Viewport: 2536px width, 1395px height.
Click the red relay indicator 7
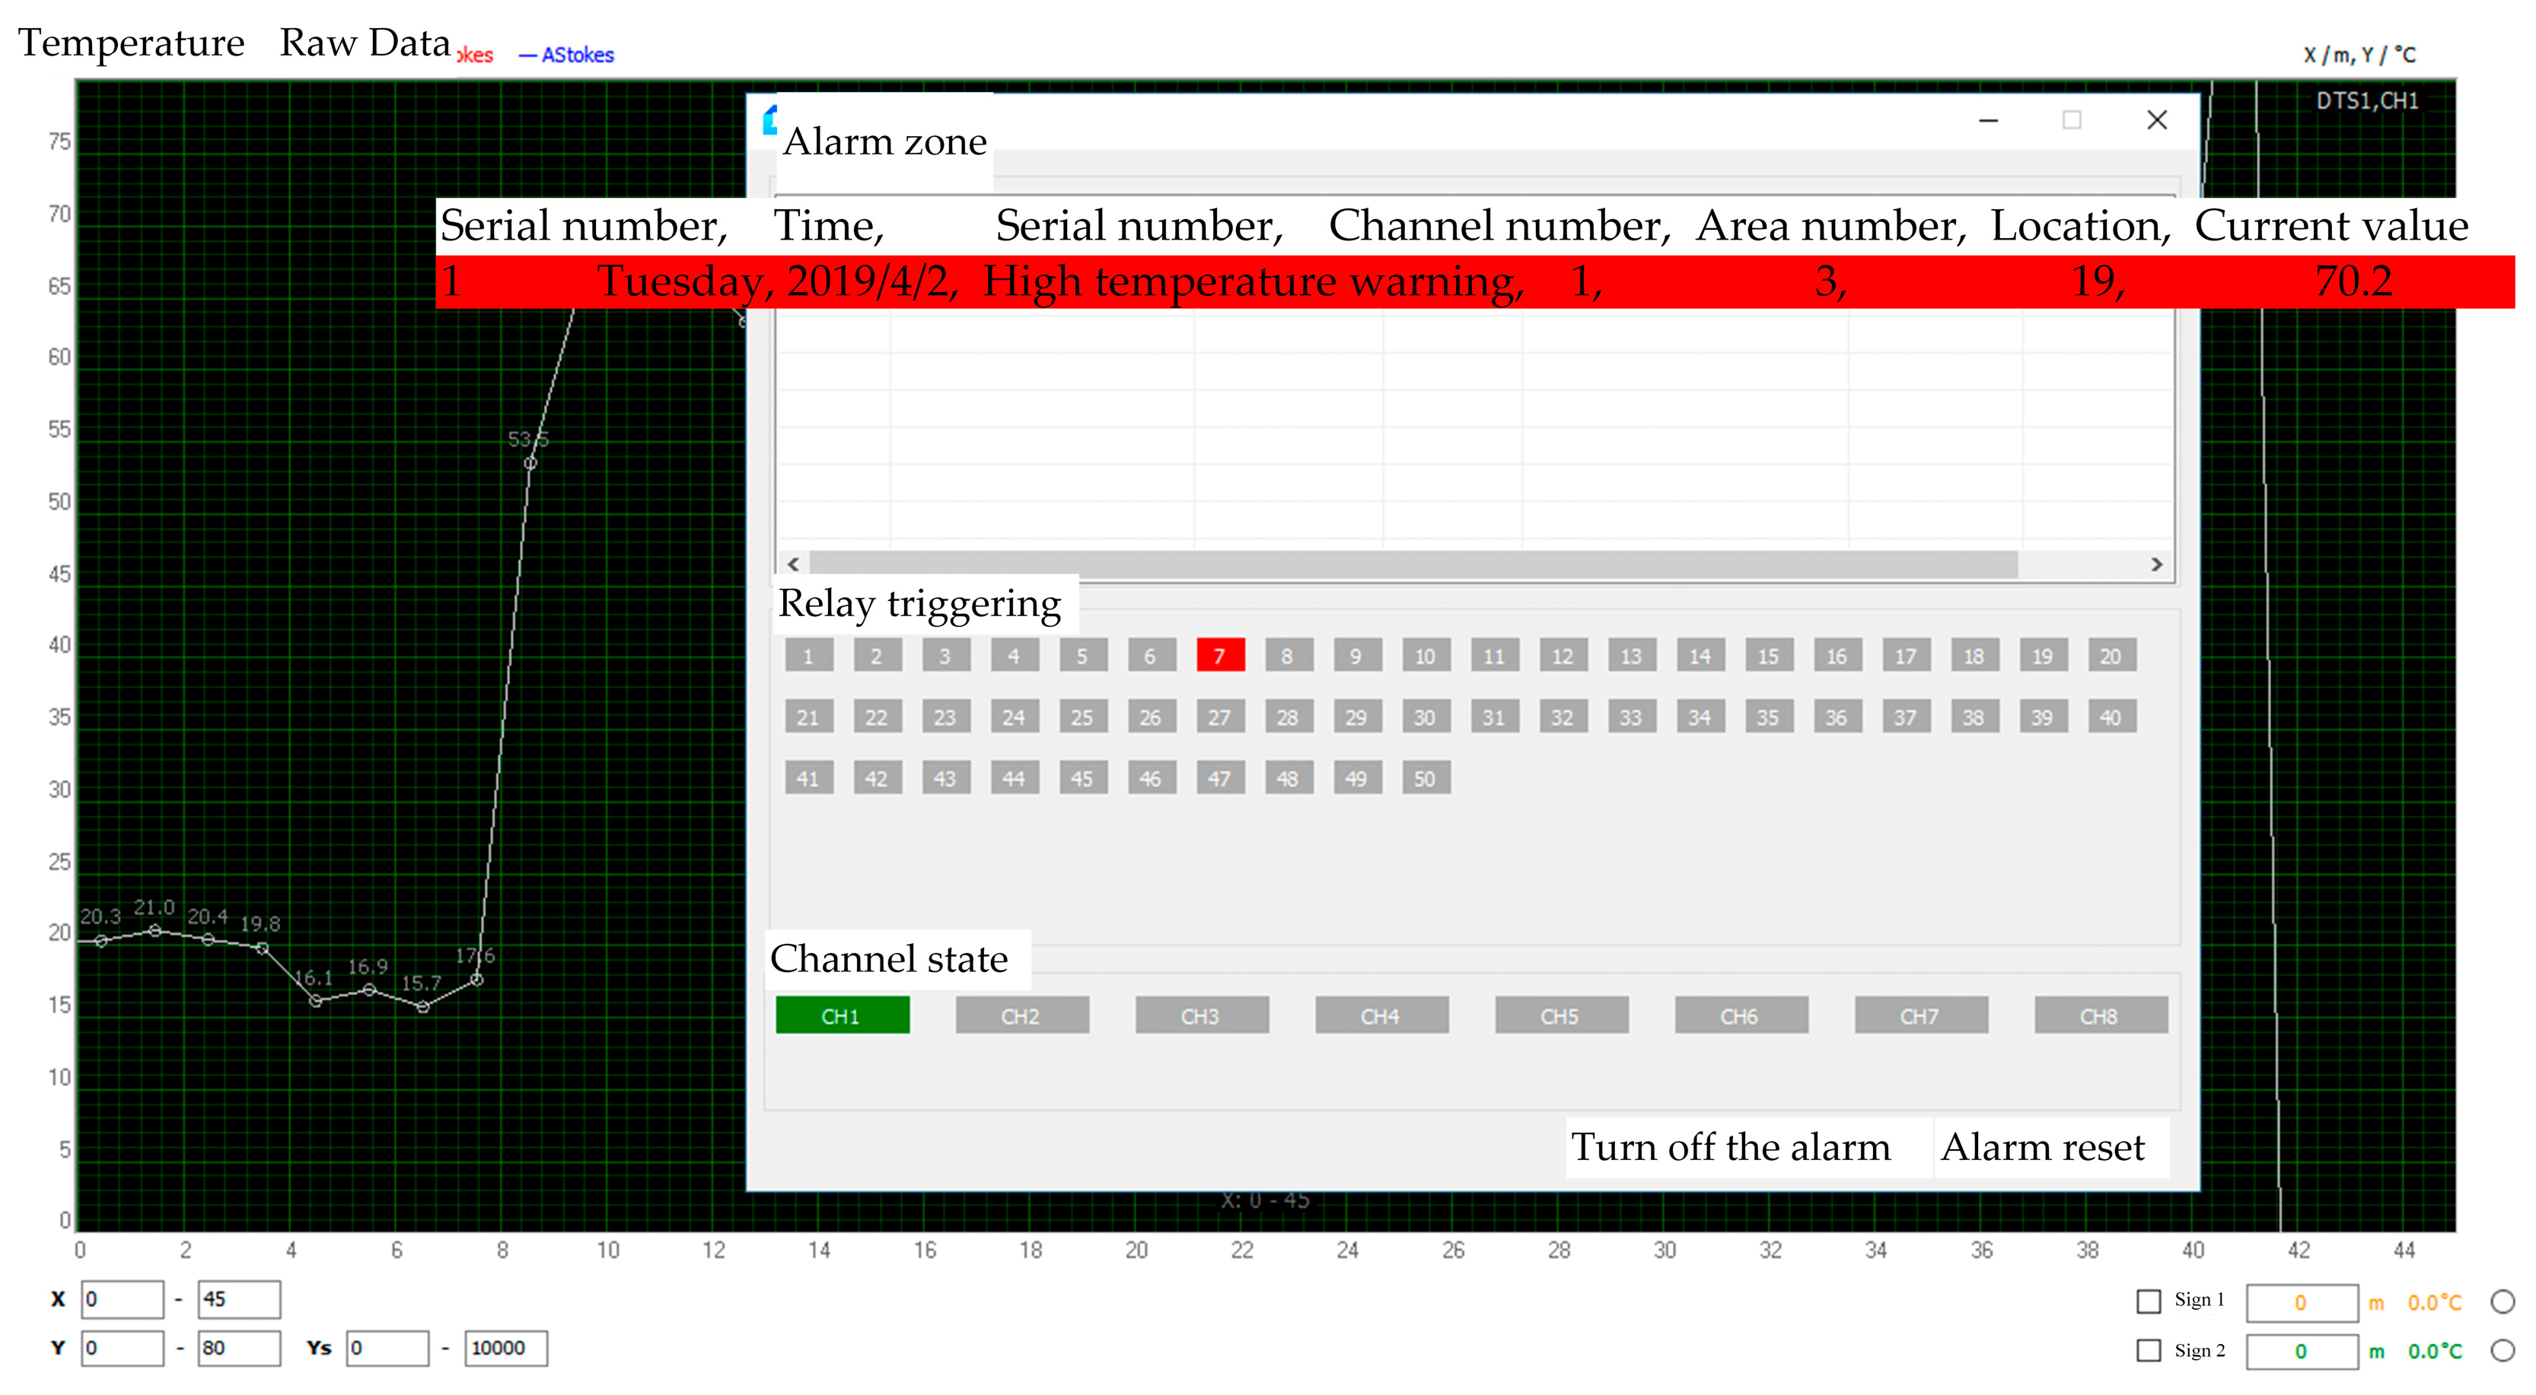(x=1220, y=656)
